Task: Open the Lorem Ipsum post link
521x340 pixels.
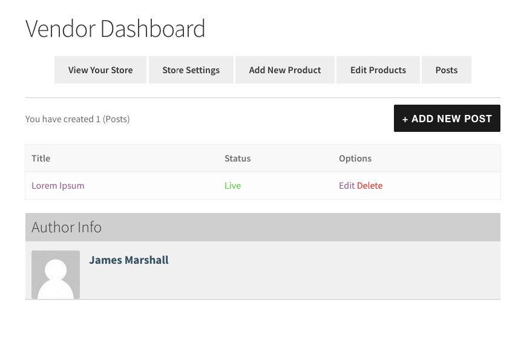Action: click(x=58, y=186)
